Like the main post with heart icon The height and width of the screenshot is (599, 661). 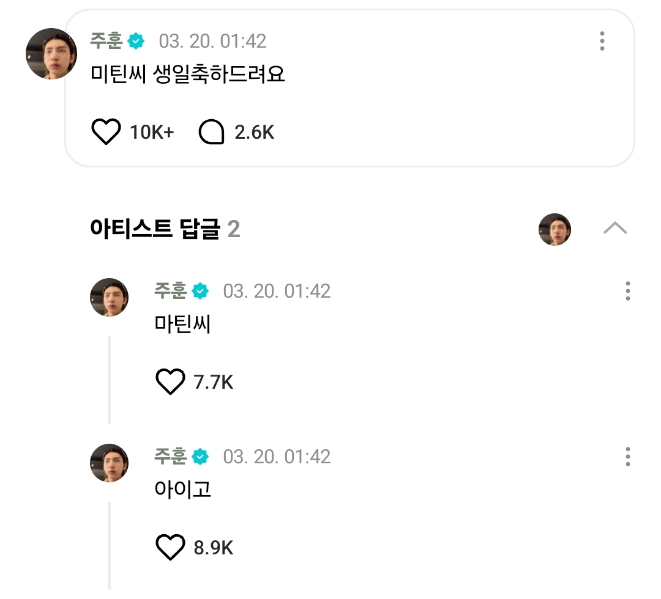click(x=106, y=132)
